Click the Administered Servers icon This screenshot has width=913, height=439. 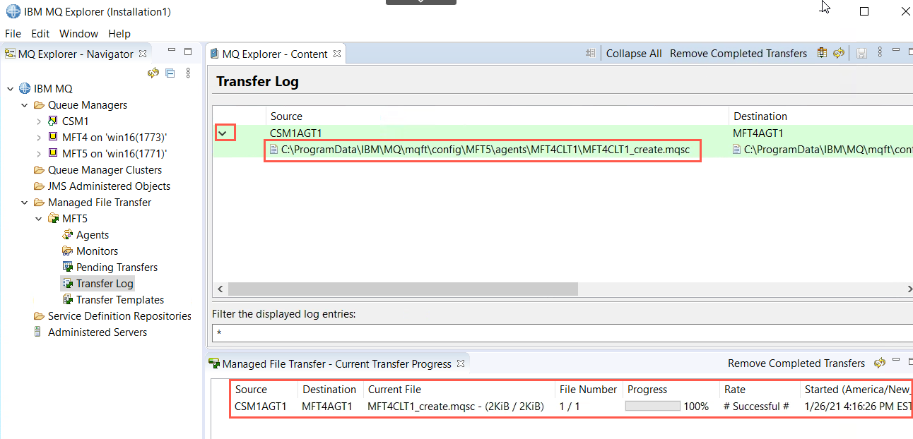(x=37, y=332)
